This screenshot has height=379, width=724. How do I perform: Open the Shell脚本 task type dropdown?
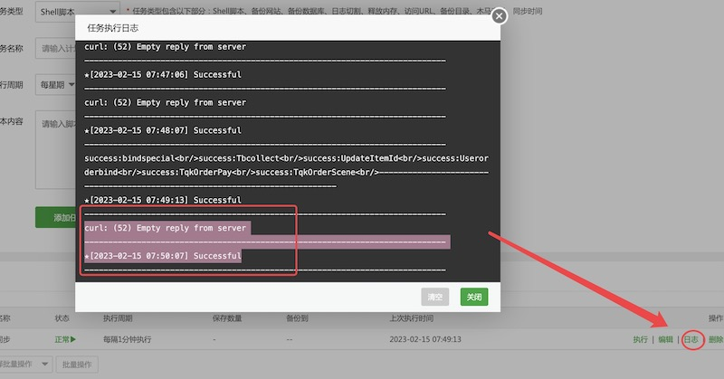[x=78, y=12]
